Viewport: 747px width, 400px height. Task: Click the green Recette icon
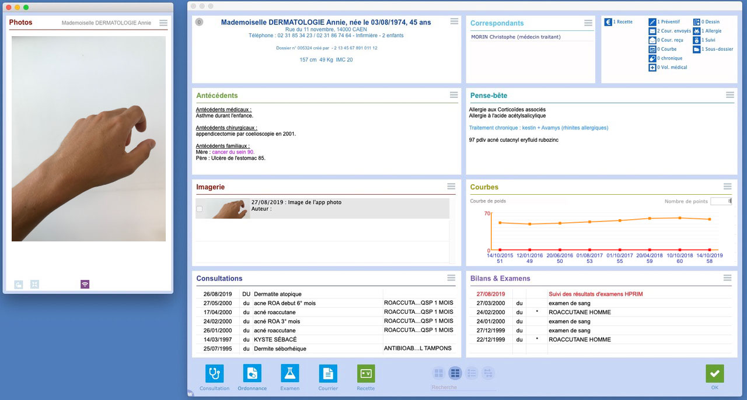click(366, 373)
